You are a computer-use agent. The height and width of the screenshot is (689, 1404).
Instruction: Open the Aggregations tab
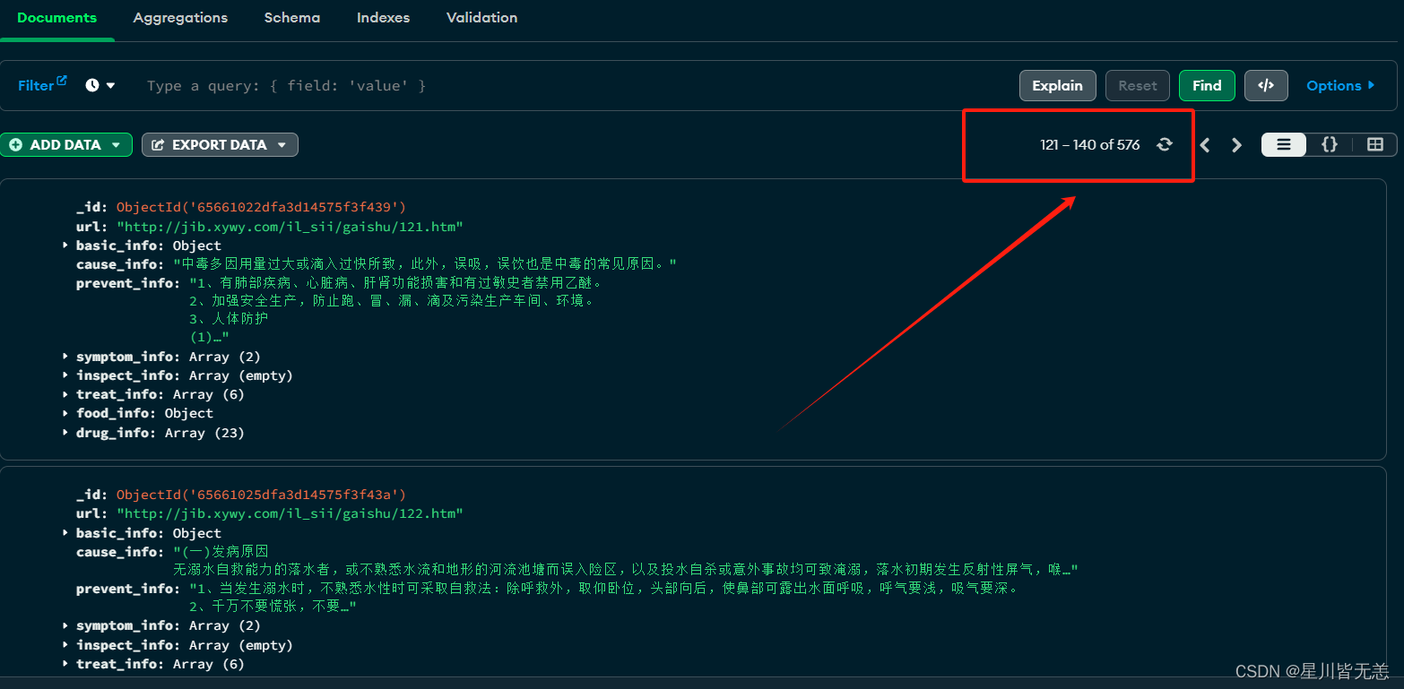(180, 18)
